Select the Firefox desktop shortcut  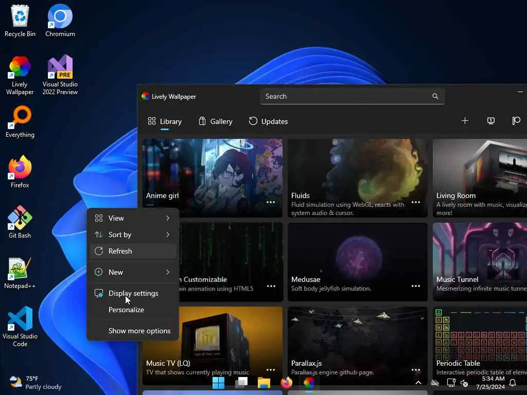tap(20, 172)
